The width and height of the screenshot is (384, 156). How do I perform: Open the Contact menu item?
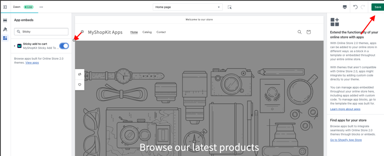(x=161, y=32)
